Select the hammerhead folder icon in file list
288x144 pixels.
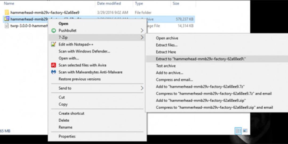click(x=7, y=13)
